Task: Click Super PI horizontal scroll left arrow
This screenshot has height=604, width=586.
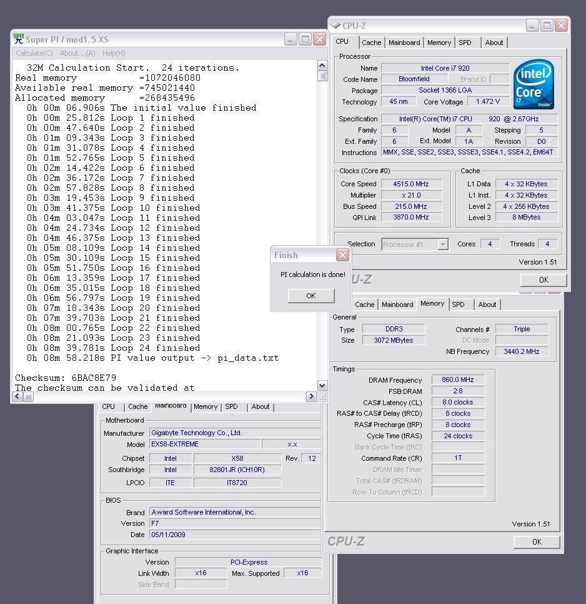Action: (x=17, y=396)
